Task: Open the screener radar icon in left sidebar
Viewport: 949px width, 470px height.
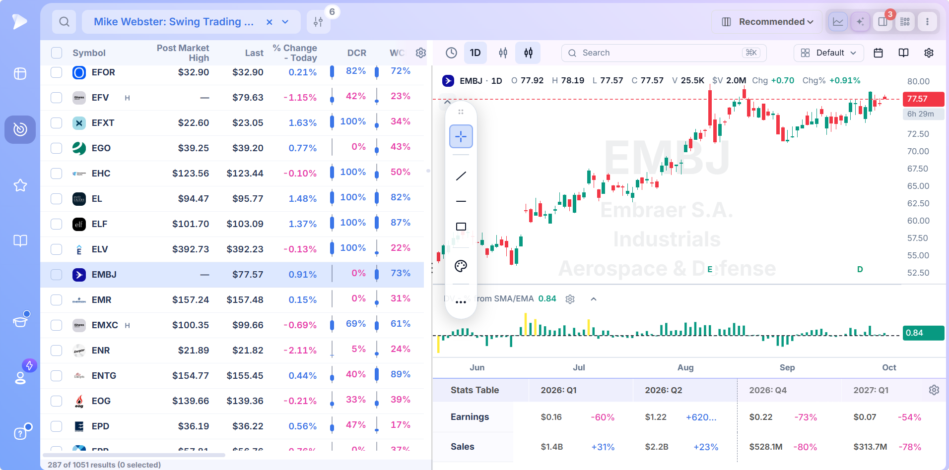Action: [x=20, y=129]
